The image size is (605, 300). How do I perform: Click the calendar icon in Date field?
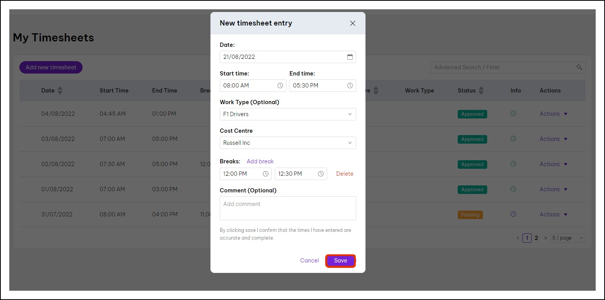click(x=350, y=57)
